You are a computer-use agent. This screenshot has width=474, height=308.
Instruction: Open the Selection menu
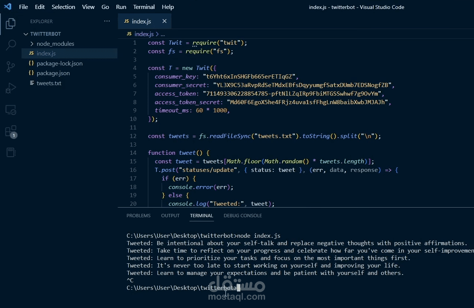[x=63, y=7]
